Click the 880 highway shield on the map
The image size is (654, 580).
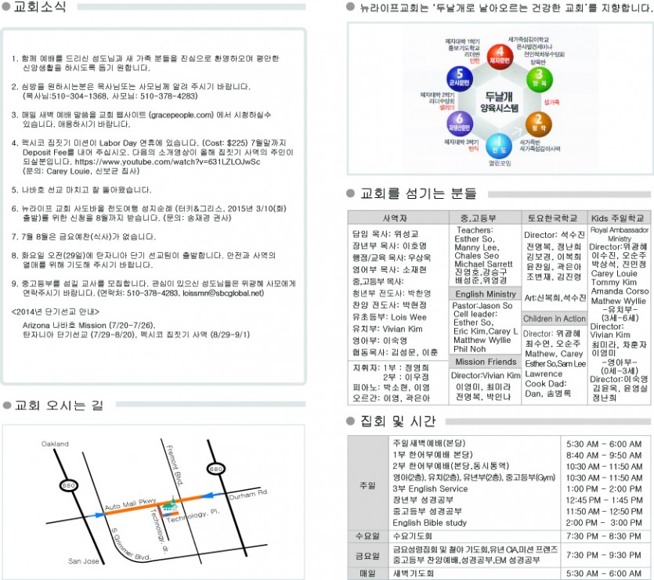point(69,485)
